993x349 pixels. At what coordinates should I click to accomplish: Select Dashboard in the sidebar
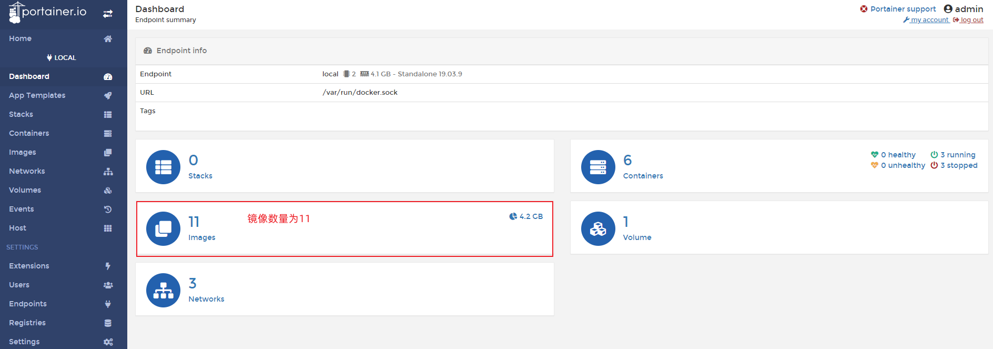64,76
